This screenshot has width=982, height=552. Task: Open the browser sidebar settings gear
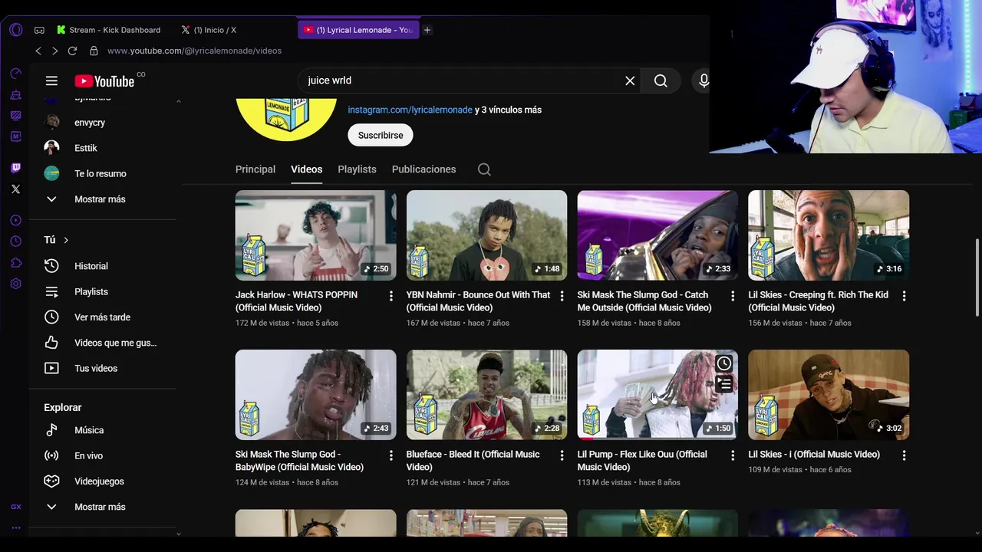point(16,284)
